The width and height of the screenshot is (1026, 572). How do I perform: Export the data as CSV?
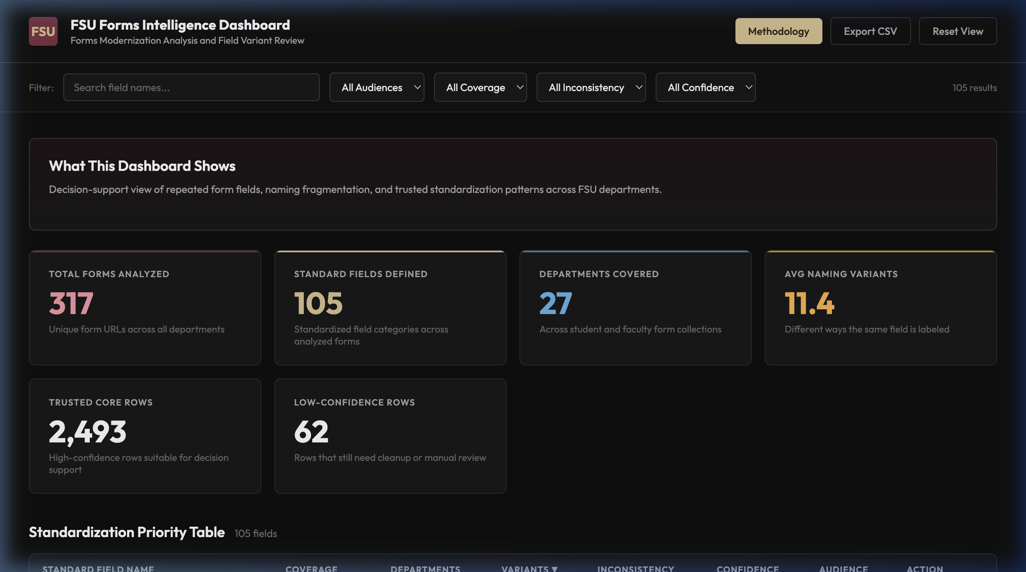870,31
